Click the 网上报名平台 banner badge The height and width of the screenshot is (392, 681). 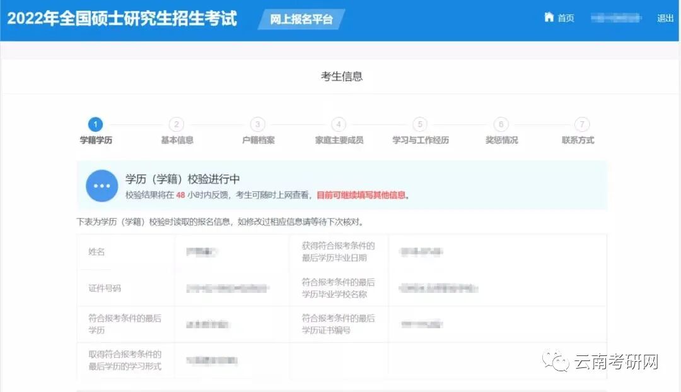(301, 19)
